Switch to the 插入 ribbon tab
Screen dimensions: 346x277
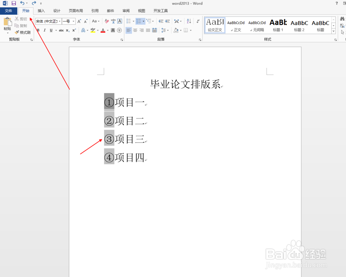click(41, 11)
